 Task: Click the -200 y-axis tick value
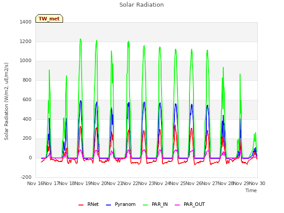tap(26, 177)
